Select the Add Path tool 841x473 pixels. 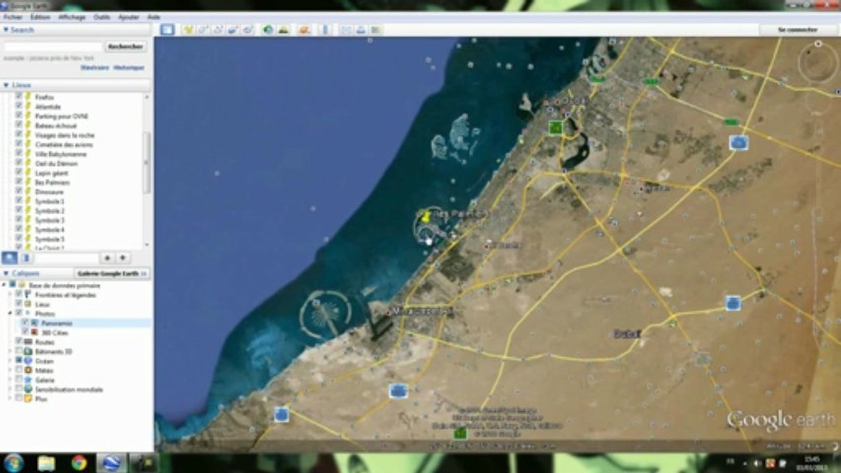(218, 30)
